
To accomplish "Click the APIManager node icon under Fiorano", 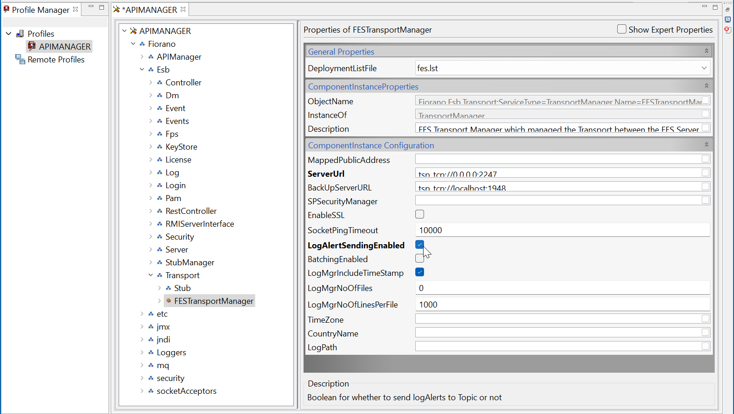I will click(151, 57).
